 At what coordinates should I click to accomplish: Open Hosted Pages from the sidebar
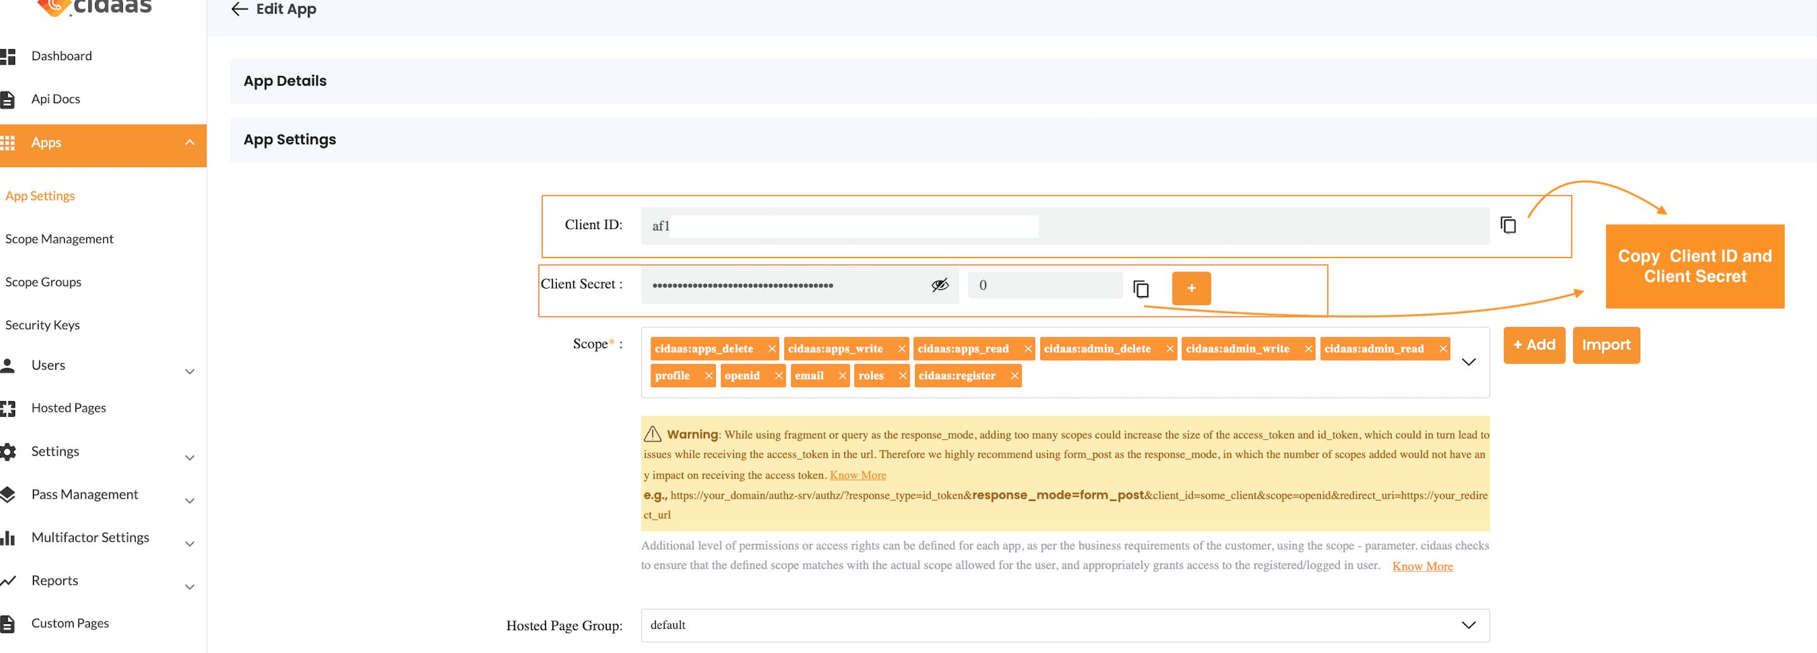pyautogui.click(x=68, y=407)
